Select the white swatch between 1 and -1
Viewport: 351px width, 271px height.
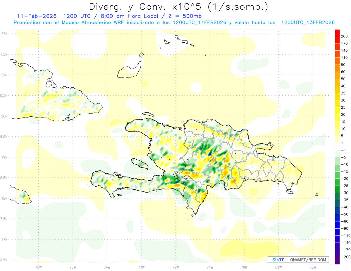(337, 146)
